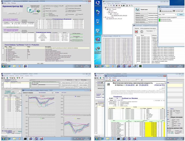Toggle square button beside Выполнение транзакций
185x141 pixels.
click(67, 6)
